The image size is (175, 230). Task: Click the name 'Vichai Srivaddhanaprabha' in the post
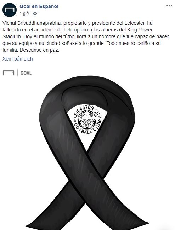tap(32, 23)
